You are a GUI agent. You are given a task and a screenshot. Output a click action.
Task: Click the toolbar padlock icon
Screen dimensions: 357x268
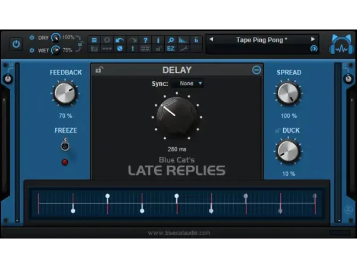[158, 49]
